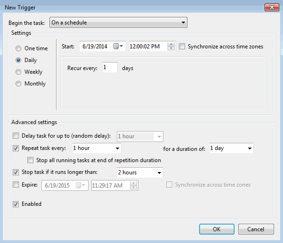The image size is (283, 243).
Task: Select the Daily radio button
Action: [x=19, y=60]
